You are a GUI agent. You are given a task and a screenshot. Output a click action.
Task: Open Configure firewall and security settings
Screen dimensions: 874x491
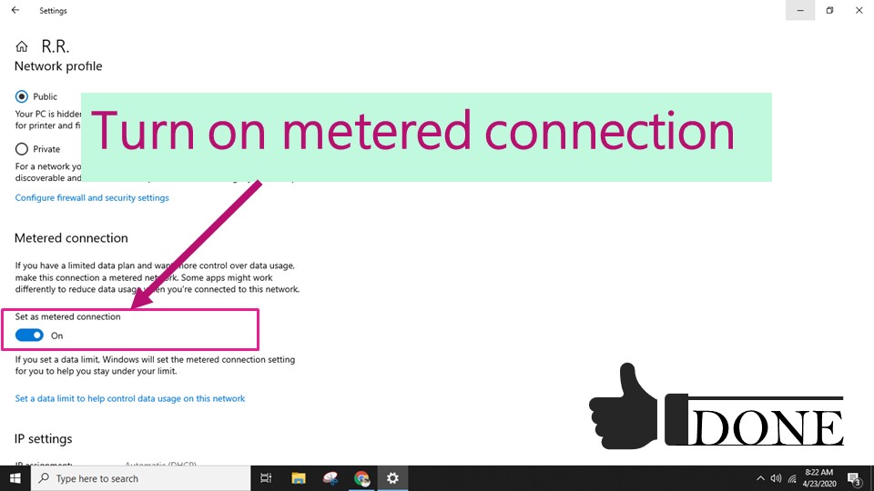point(92,197)
